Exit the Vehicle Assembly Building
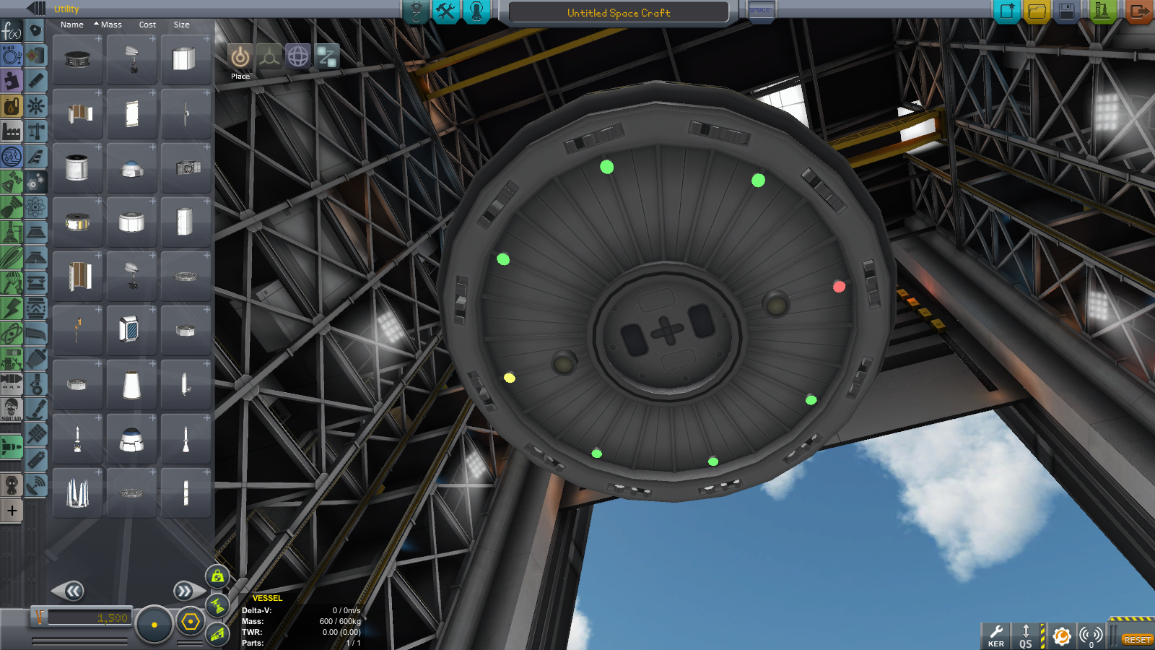 (x=1138, y=12)
